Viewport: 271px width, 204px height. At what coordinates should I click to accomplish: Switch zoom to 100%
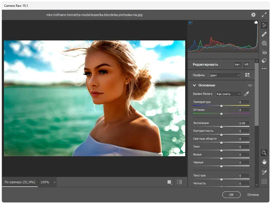coord(45,182)
